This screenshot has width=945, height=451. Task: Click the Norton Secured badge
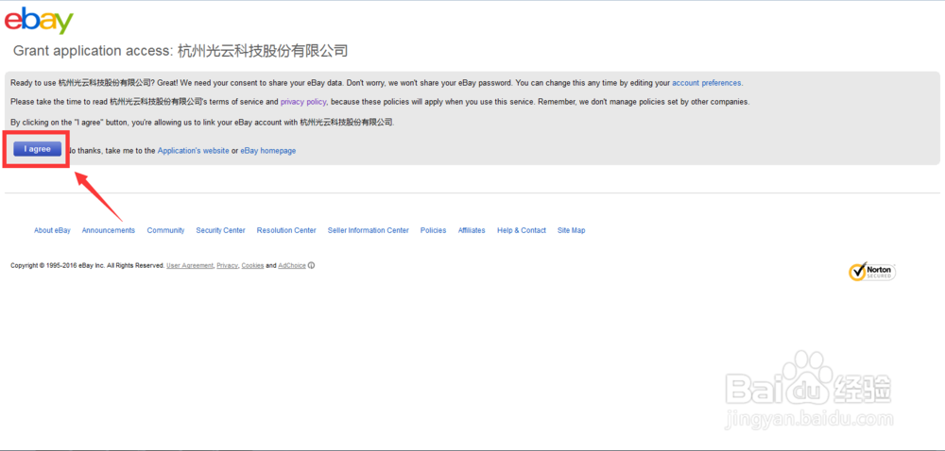point(872,272)
